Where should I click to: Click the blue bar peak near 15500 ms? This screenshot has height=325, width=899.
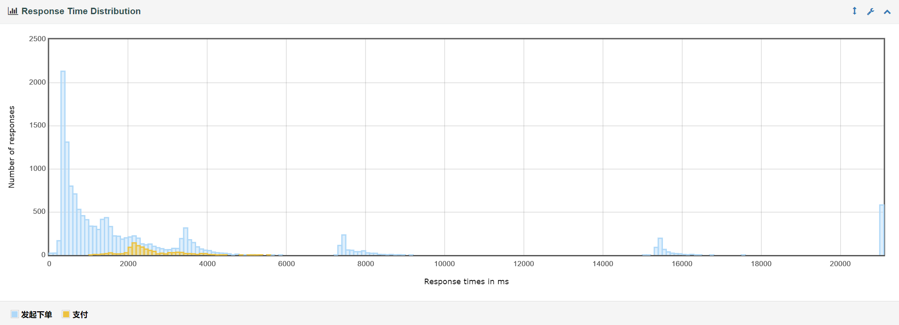pyautogui.click(x=660, y=247)
